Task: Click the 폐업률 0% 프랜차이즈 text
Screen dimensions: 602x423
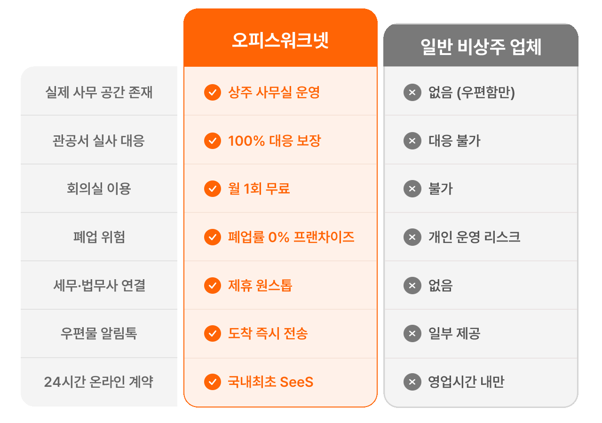Action: pos(291,237)
